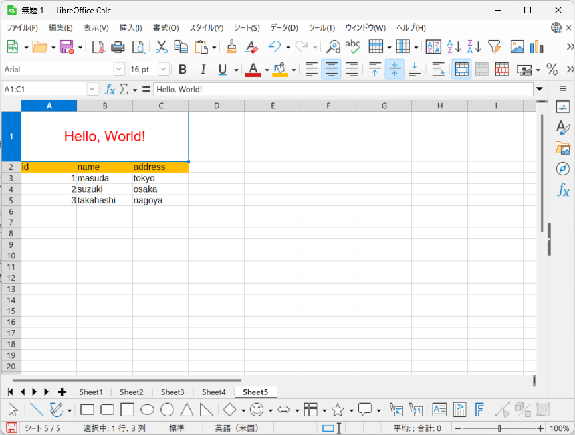Click the add new sheet plus button
The image size is (575, 435).
pyautogui.click(x=62, y=392)
